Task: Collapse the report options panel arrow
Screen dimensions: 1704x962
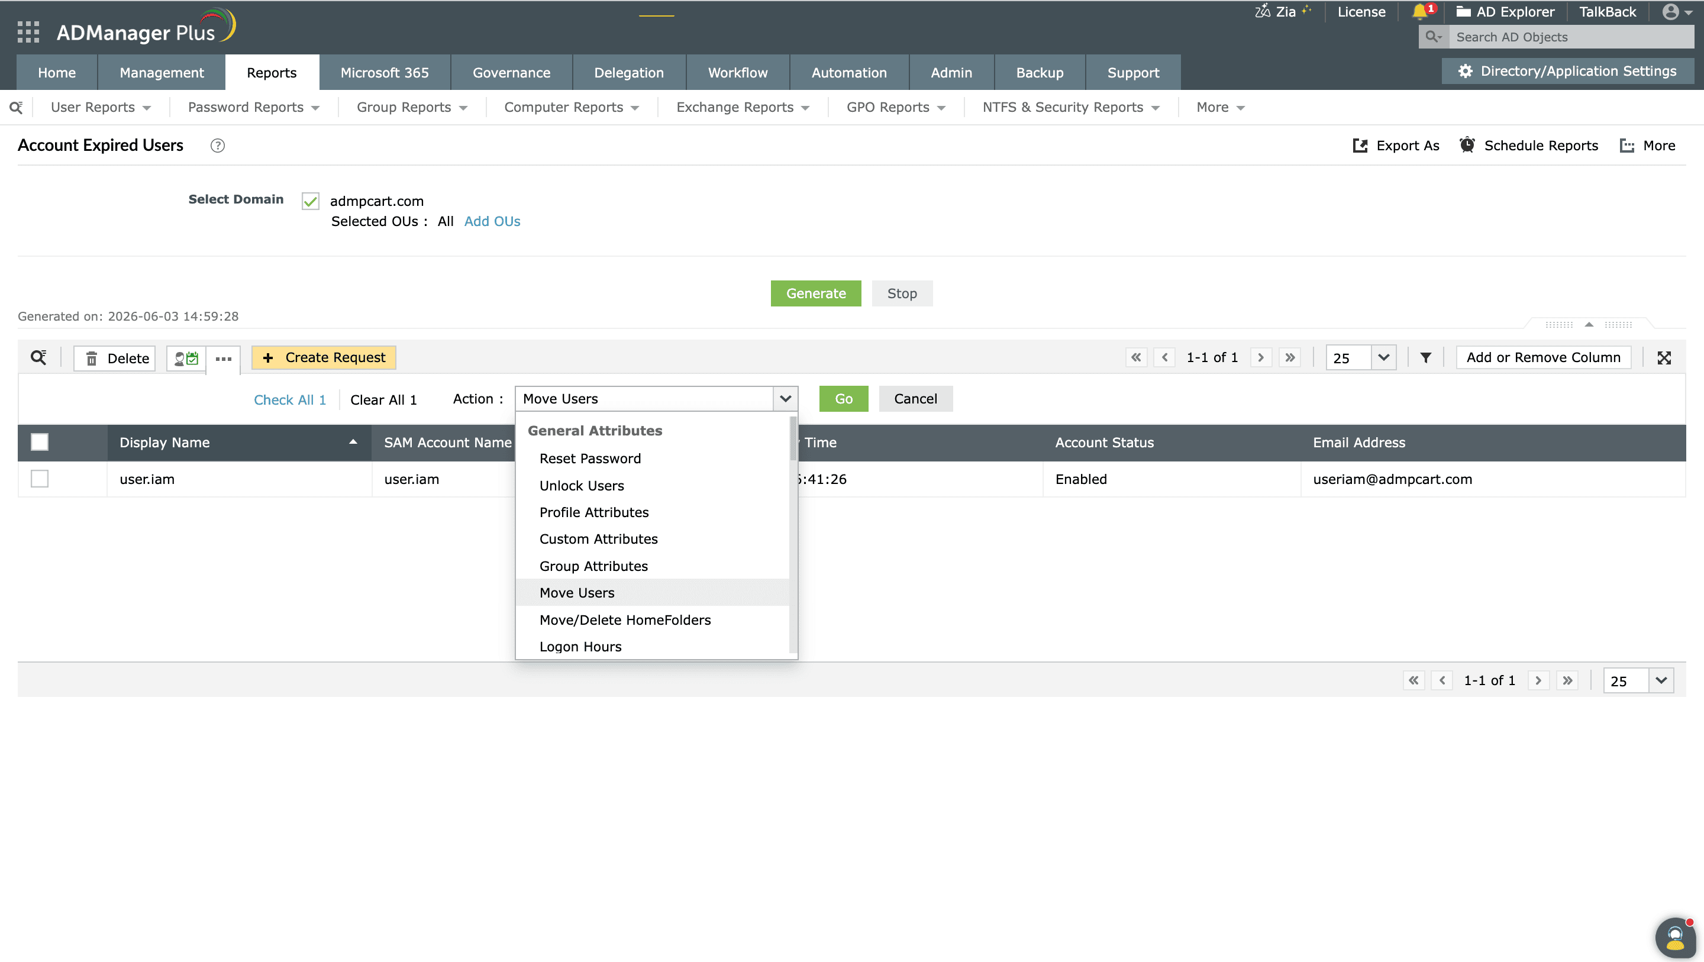Action: pyautogui.click(x=1589, y=324)
